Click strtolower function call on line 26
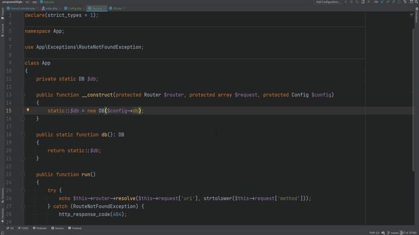Viewport: 419px width, 235px height. 217,198
